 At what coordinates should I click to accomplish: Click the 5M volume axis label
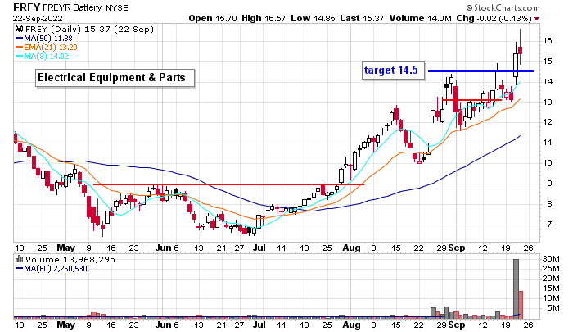[553, 308]
